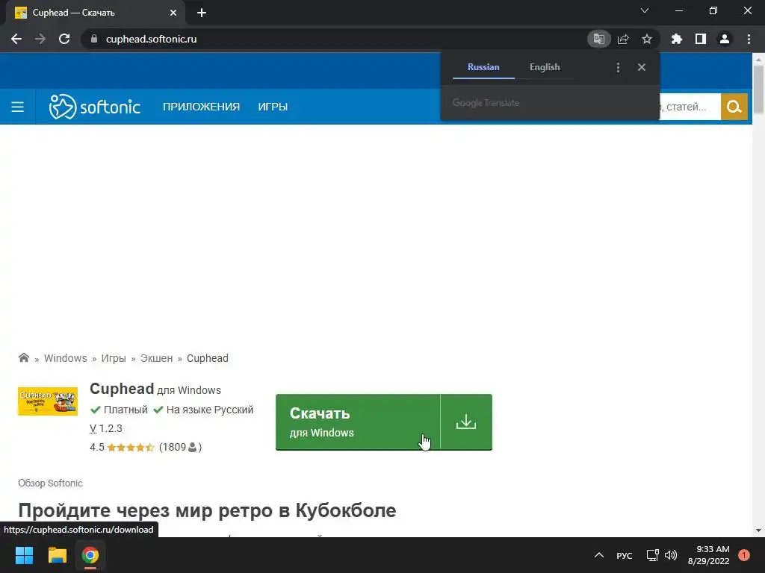Click the scrollbar down arrow

(x=758, y=530)
